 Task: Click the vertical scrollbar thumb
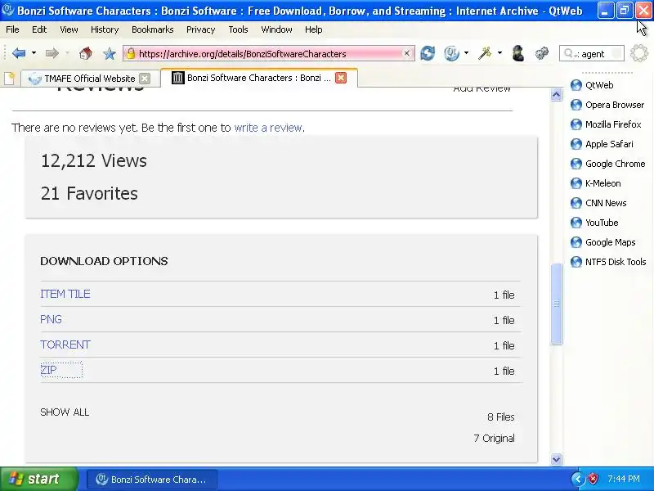click(557, 304)
